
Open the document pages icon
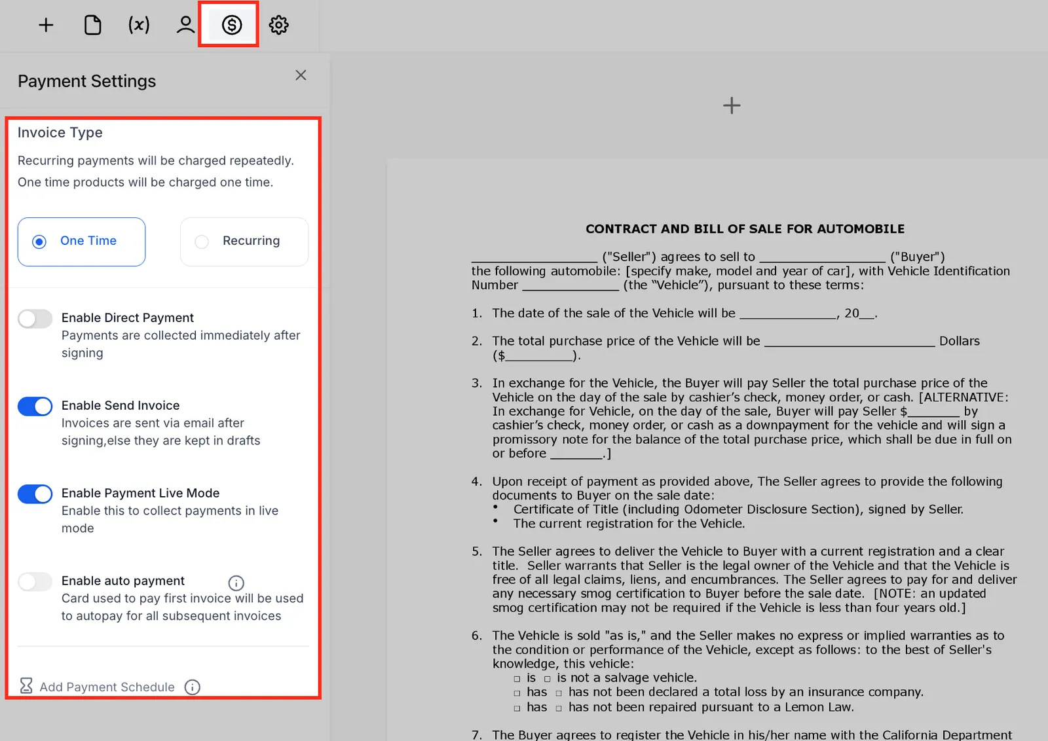point(92,25)
